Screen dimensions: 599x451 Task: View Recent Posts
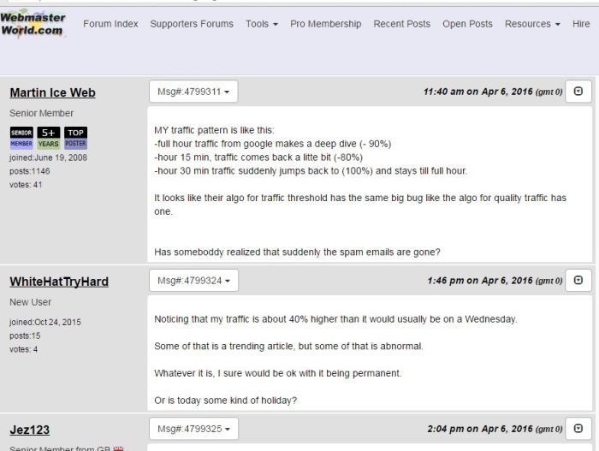tap(402, 24)
